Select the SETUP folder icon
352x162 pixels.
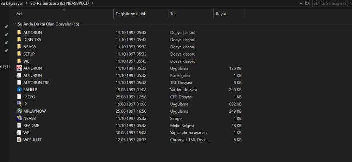(x=19, y=54)
